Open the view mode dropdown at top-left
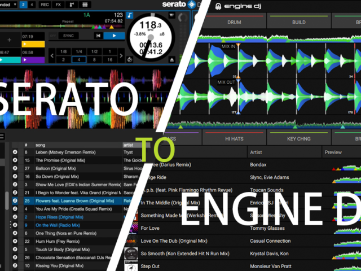 click(8, 5)
